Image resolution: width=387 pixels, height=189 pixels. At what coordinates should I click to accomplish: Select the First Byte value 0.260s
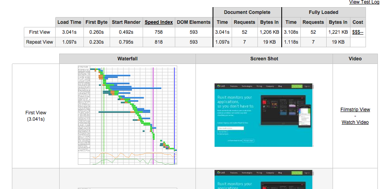point(97,32)
